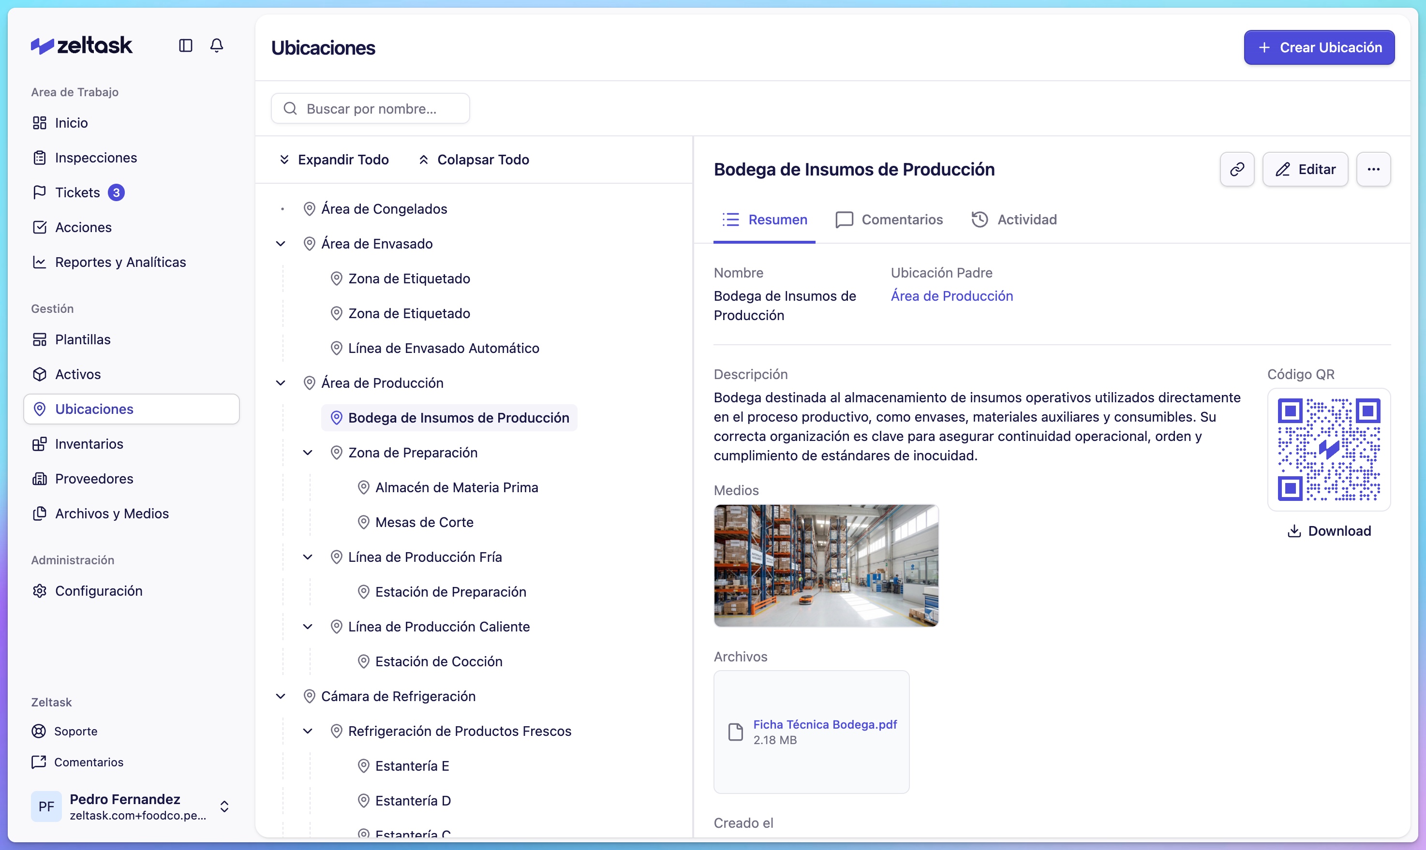The height and width of the screenshot is (850, 1426).
Task: Open the three-dots more options menu
Action: [1373, 169]
